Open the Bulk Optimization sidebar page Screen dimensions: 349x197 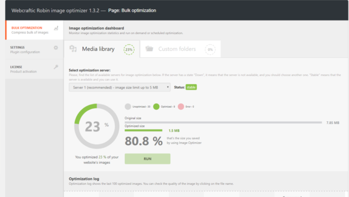click(x=34, y=30)
